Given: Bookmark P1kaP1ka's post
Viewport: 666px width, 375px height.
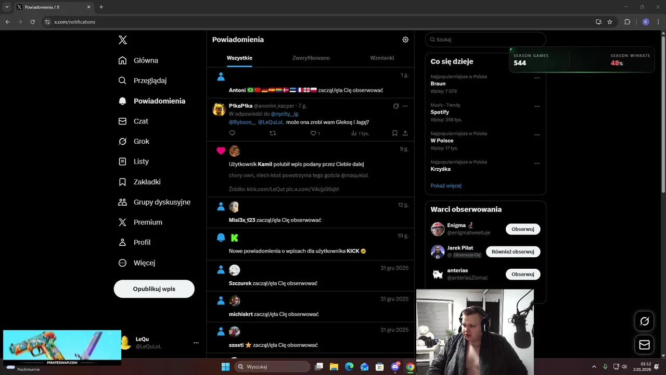Looking at the screenshot, I should click(x=395, y=133).
